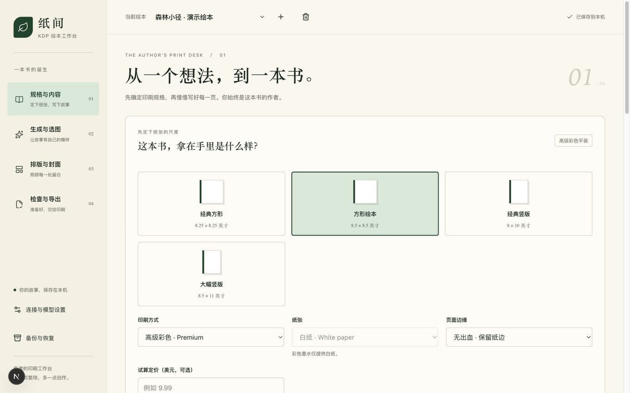Open the 纸张 White paper dropdown
Screen dimensions: 630x393
(x=365, y=338)
